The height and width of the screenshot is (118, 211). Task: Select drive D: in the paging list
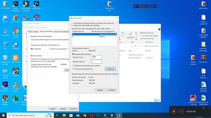pos(94,36)
